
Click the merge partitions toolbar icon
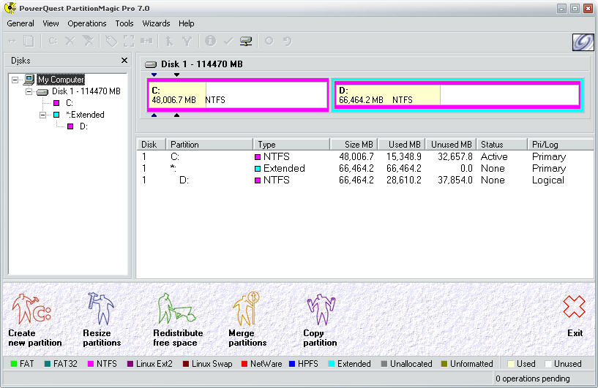(x=169, y=41)
